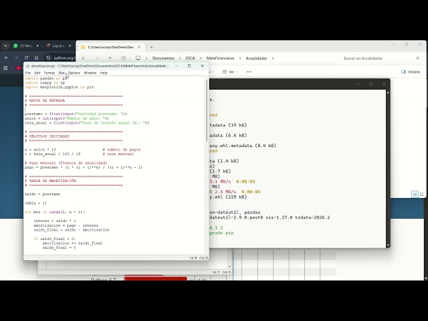Screen dimensions: 428x321
Task: Click the IDLE editor vertical scrollbar
Action: coord(207,110)
